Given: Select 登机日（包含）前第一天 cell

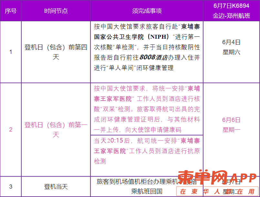Looking at the screenshot, I should tap(56, 130).
